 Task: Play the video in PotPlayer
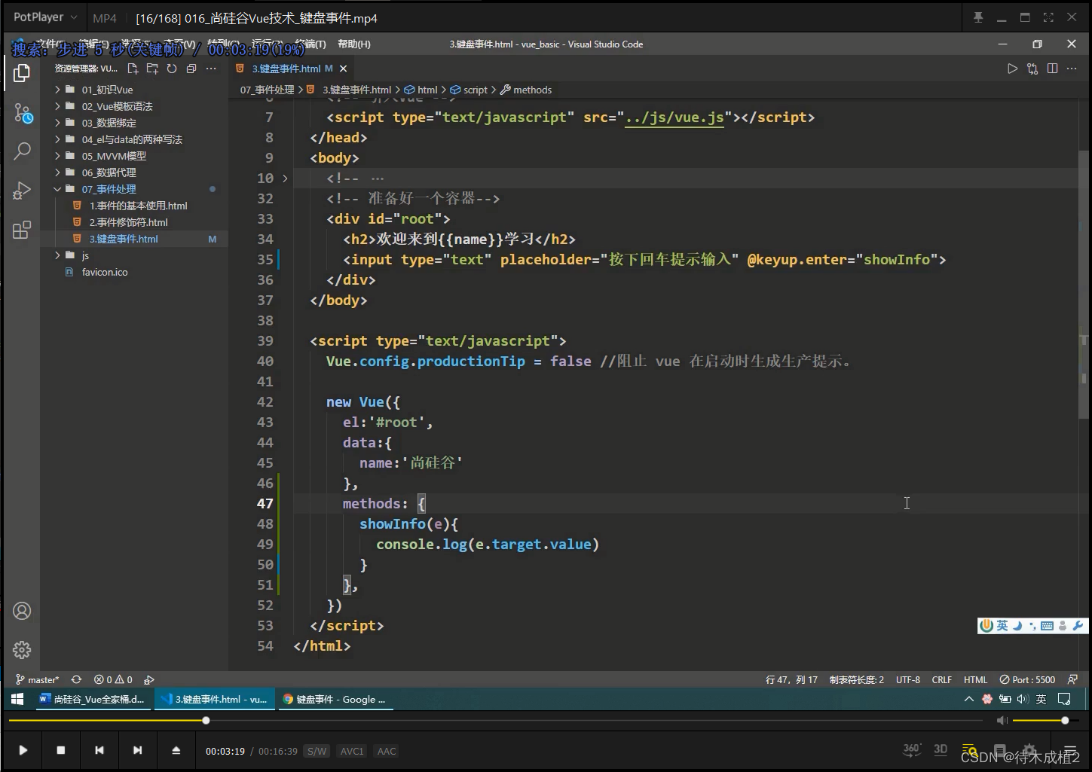(x=23, y=750)
